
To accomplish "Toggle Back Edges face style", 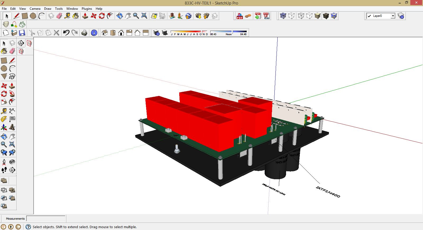I will click(291, 16).
